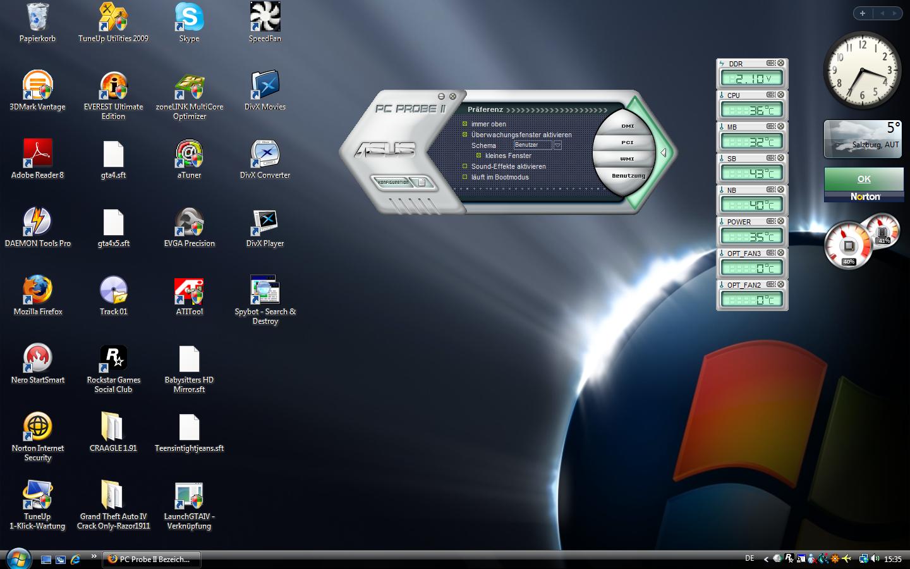Select the Adobe Reader 8 icon

[x=37, y=159]
